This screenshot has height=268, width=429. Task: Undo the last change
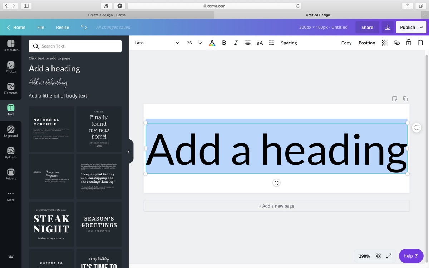coord(84,27)
